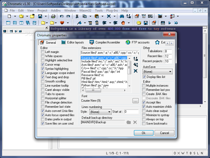The height and width of the screenshot is (158, 210).
Task: Click the Find binoculars toolbar icon
Action: point(122,16)
